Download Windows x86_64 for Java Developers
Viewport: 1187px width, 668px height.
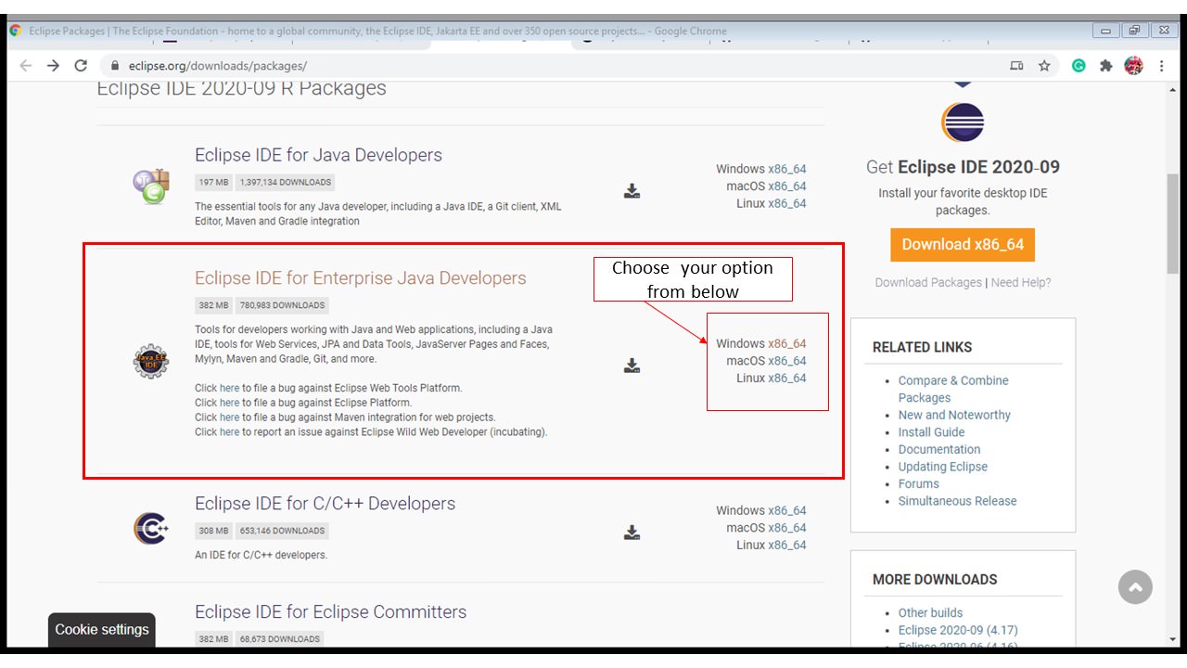tap(786, 169)
